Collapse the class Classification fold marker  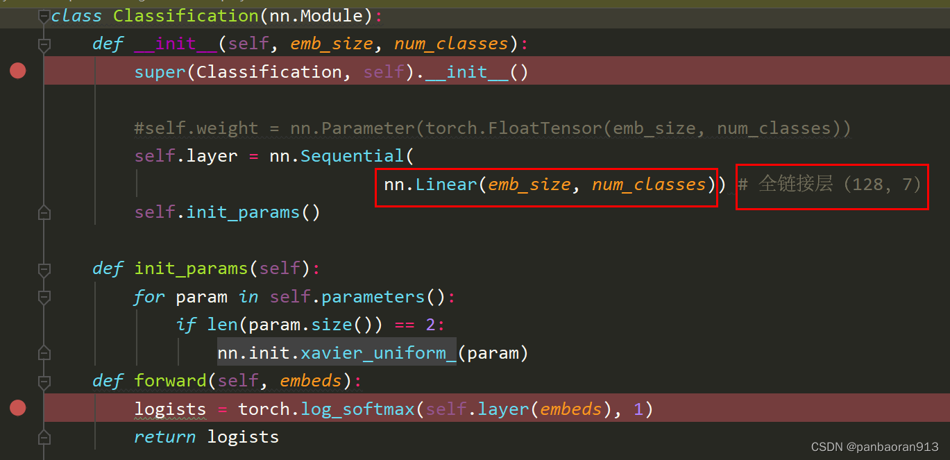[x=44, y=17]
